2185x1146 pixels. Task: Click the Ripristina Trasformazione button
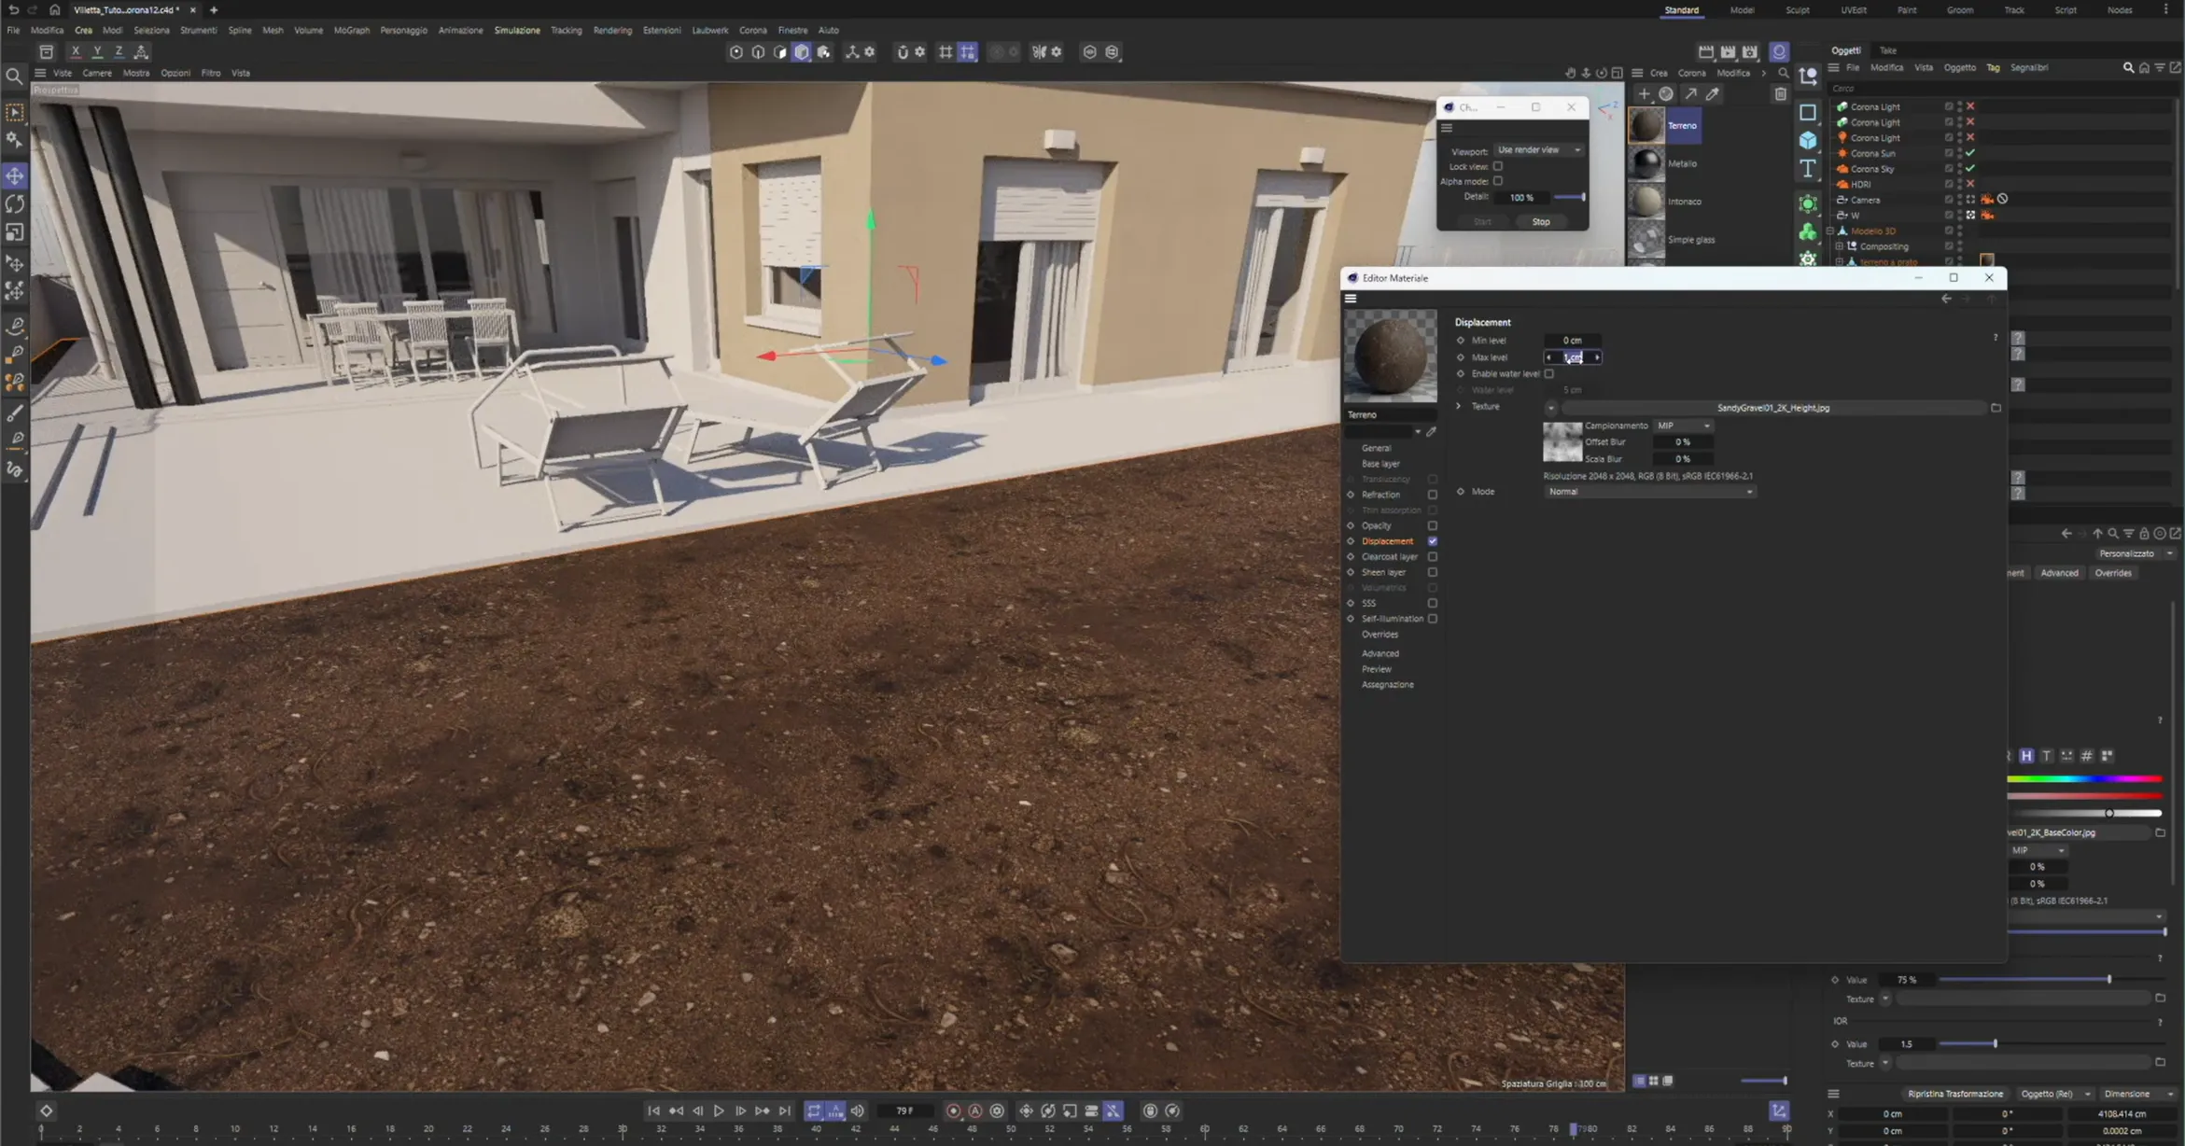1954,1094
